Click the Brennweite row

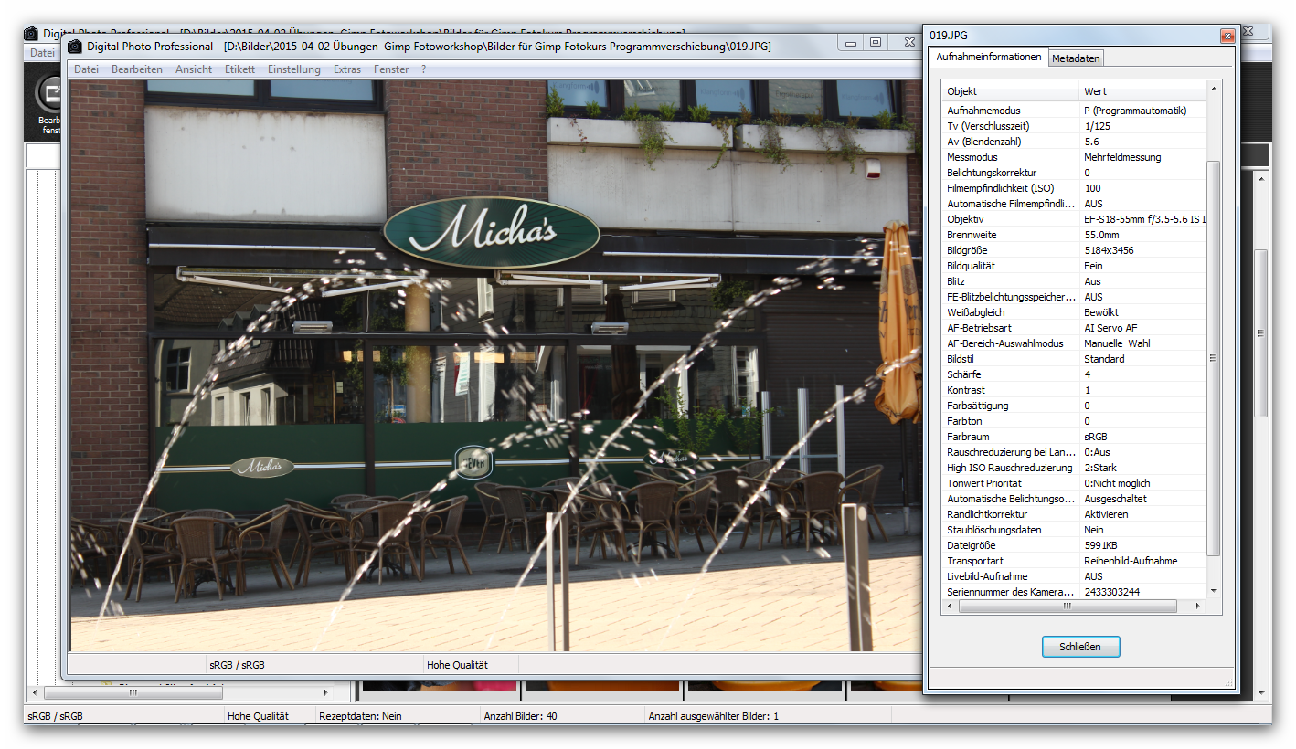[1074, 235]
